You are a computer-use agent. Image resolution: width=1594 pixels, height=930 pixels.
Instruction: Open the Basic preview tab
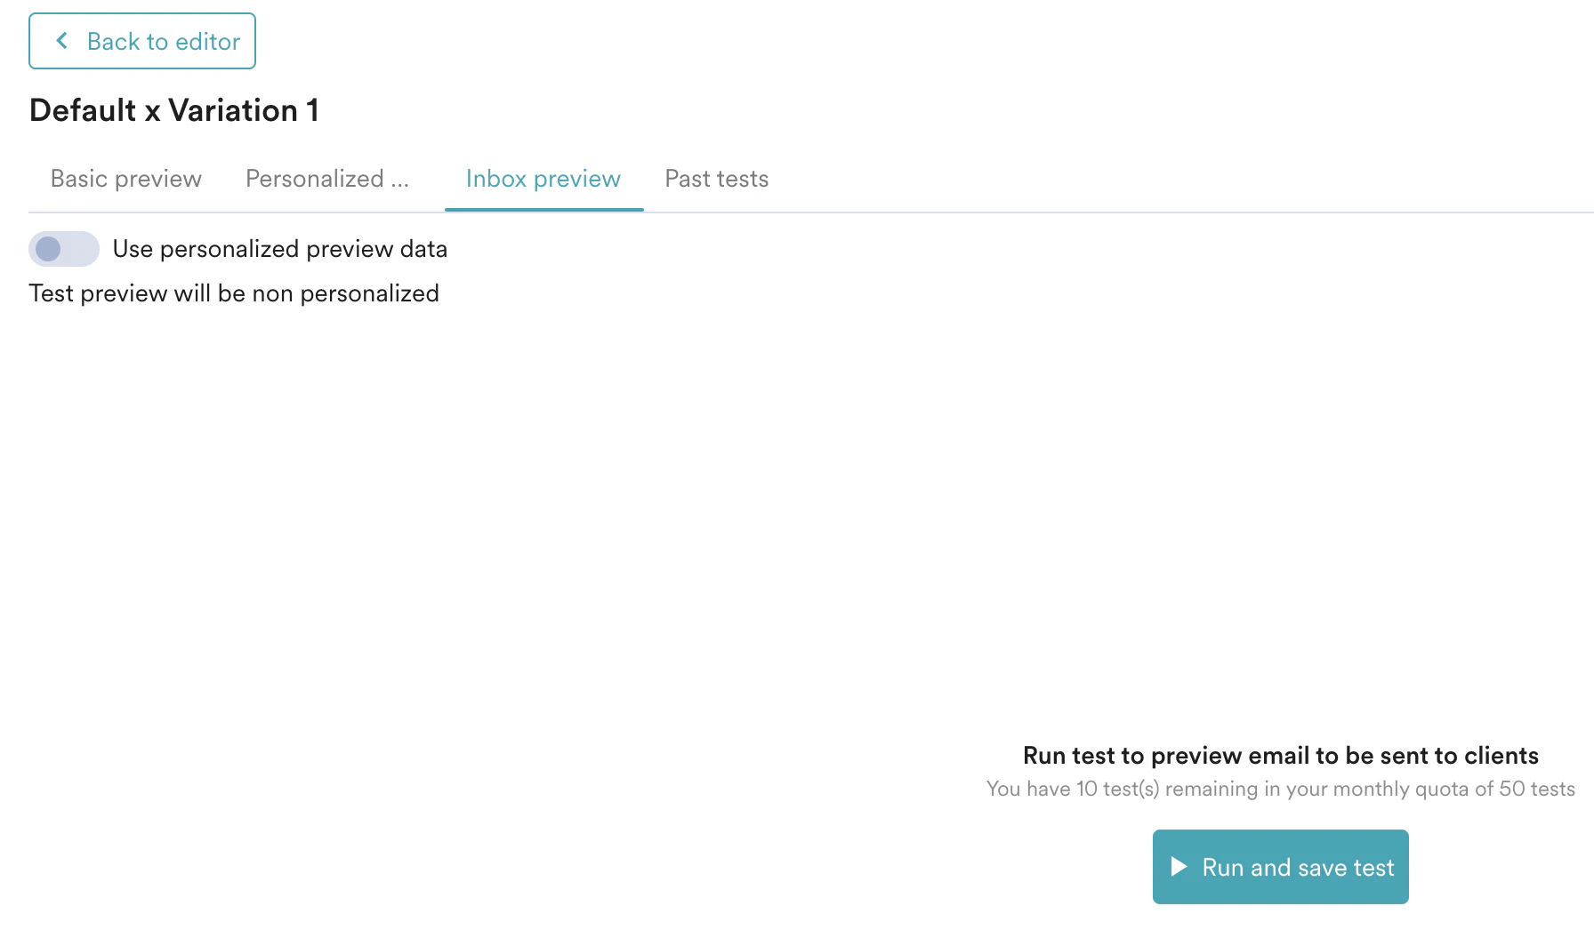[x=125, y=179]
